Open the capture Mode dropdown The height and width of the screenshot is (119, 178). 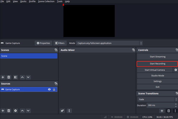point(109,43)
